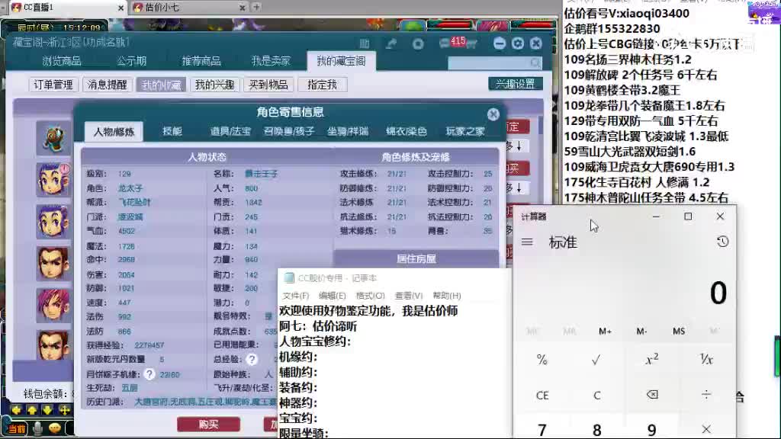Open the 帮助(H) dropdown menu
781x439 pixels.
(x=444, y=296)
